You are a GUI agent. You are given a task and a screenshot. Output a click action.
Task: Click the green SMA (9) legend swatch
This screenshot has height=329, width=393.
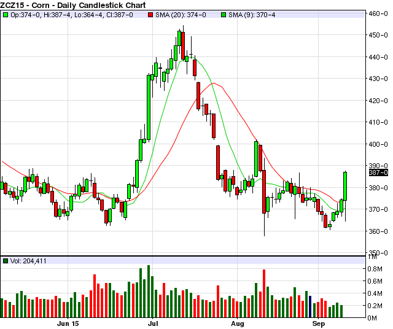point(224,15)
